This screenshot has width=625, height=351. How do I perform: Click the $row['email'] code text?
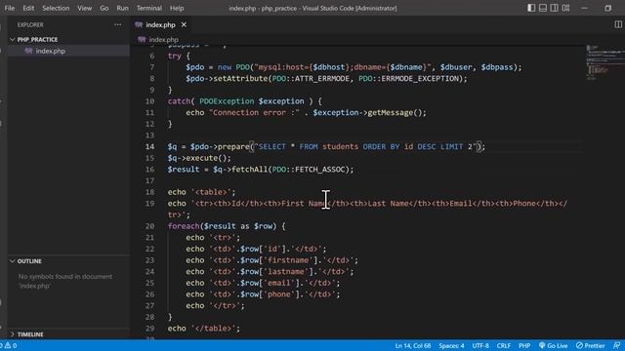pos(271,283)
